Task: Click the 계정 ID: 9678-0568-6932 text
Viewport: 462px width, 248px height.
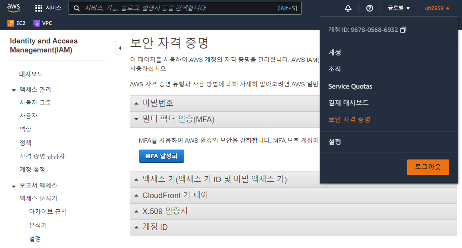Action: [363, 30]
